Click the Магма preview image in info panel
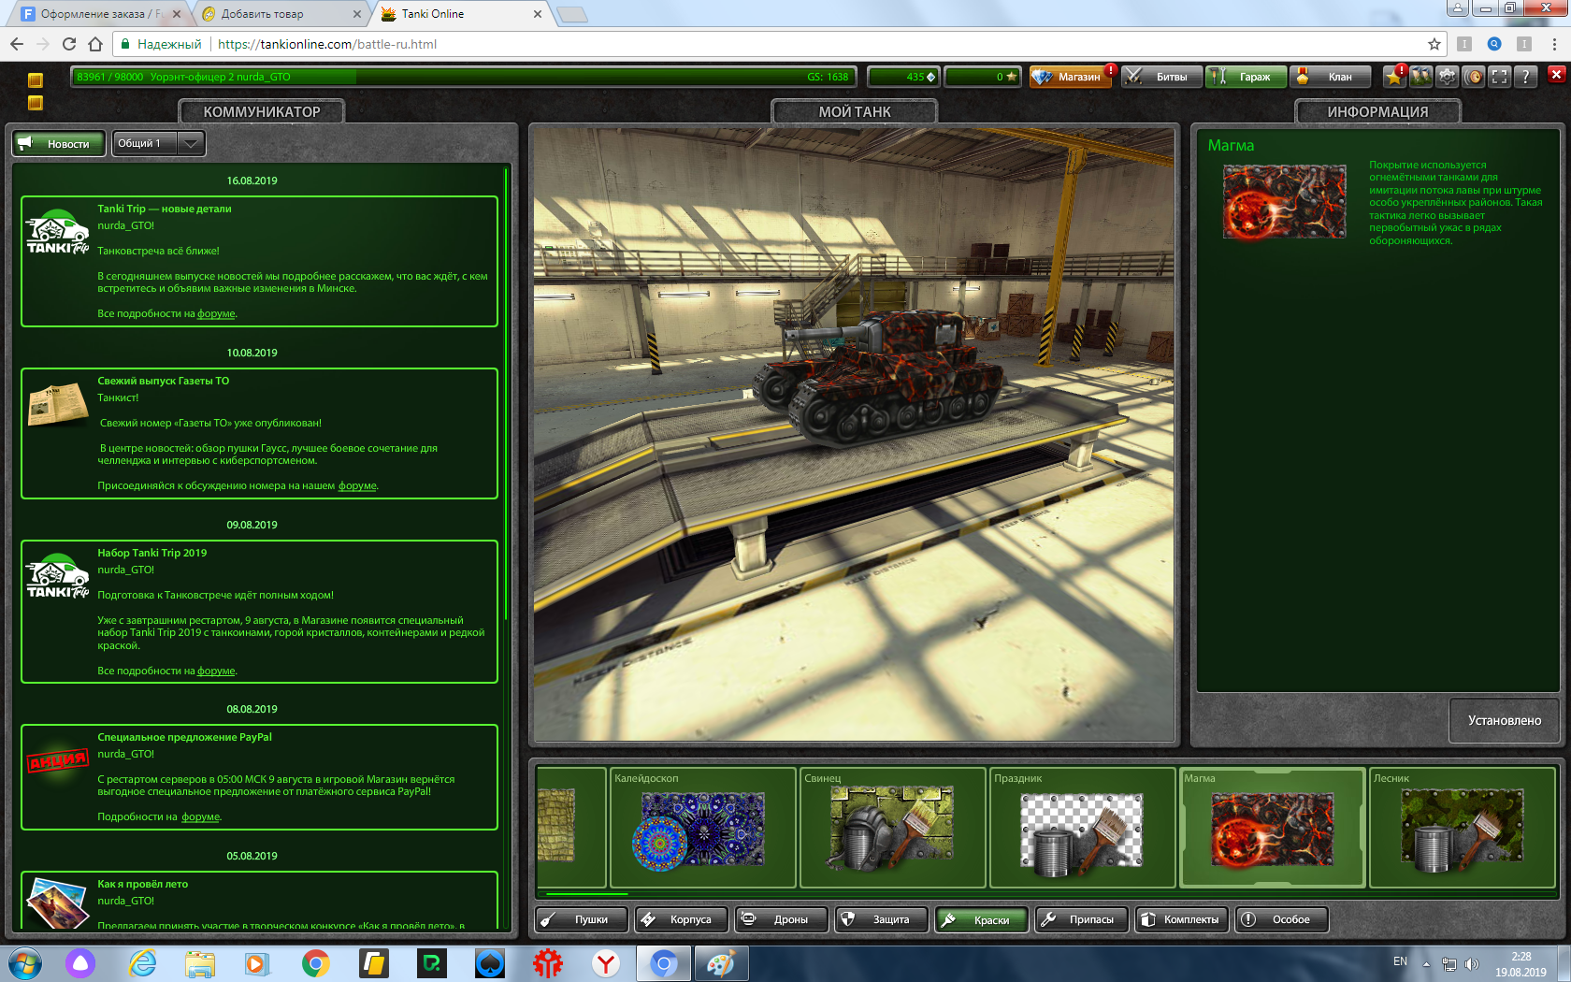Image resolution: width=1571 pixels, height=982 pixels. pyautogui.click(x=1284, y=201)
